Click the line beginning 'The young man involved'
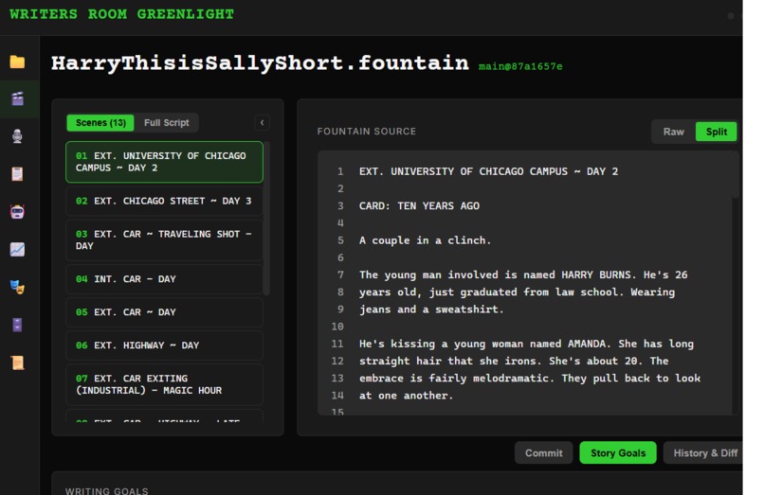The width and height of the screenshot is (764, 495). [x=523, y=275]
